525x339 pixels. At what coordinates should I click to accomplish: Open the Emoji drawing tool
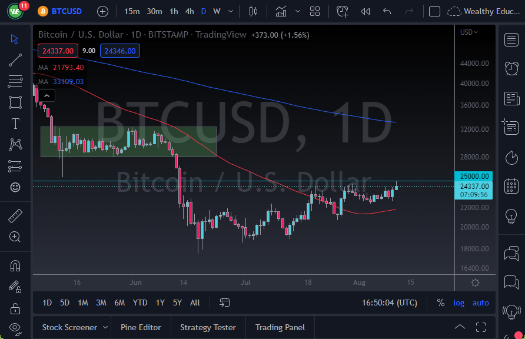tap(15, 187)
